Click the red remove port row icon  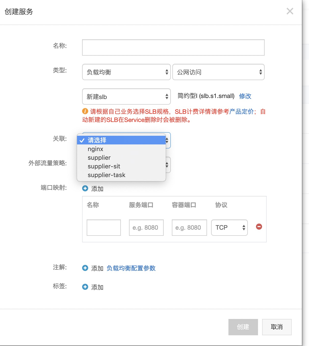point(259,227)
